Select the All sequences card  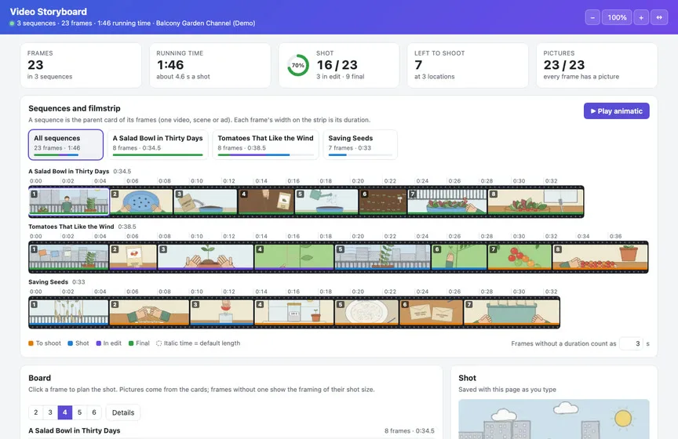pos(66,144)
